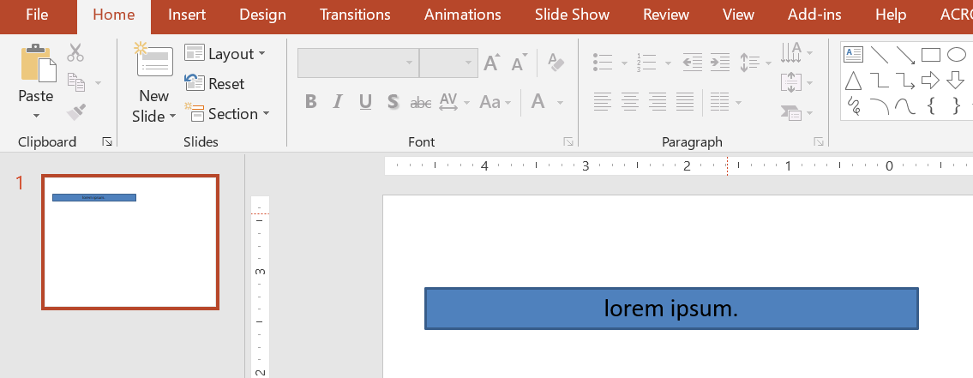Open the Change Case menu
The image size is (973, 378).
[x=496, y=102]
